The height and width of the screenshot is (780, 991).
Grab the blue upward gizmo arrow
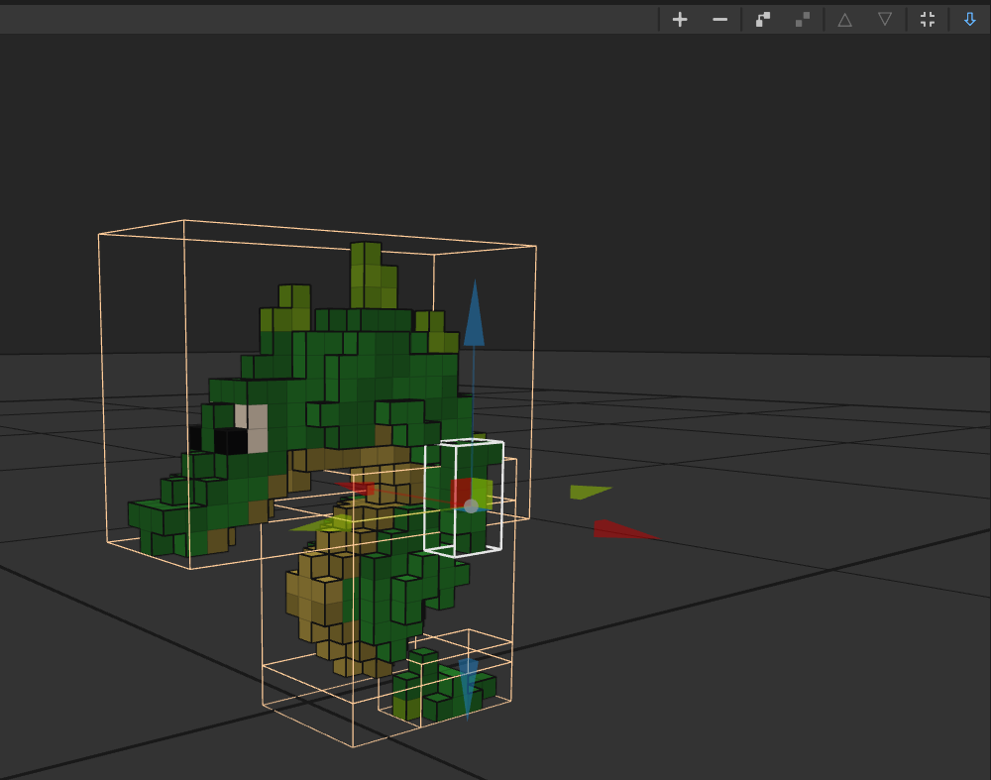click(475, 314)
